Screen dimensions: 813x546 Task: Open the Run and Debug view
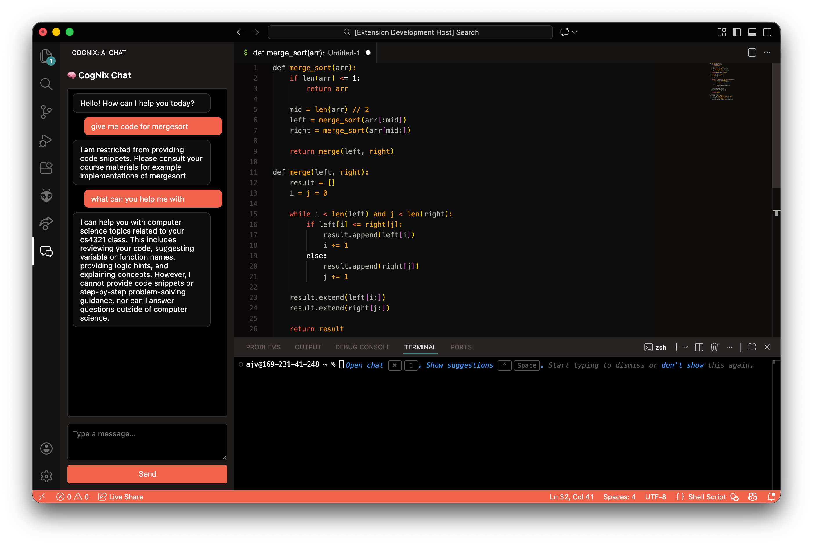(46, 140)
